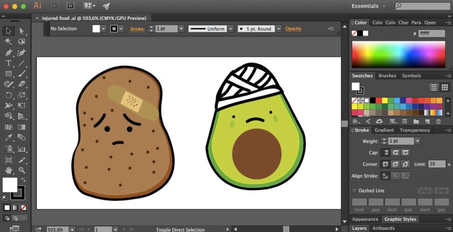The image size is (453, 232).
Task: Choose the Miter Join corner option
Action: (x=385, y=164)
